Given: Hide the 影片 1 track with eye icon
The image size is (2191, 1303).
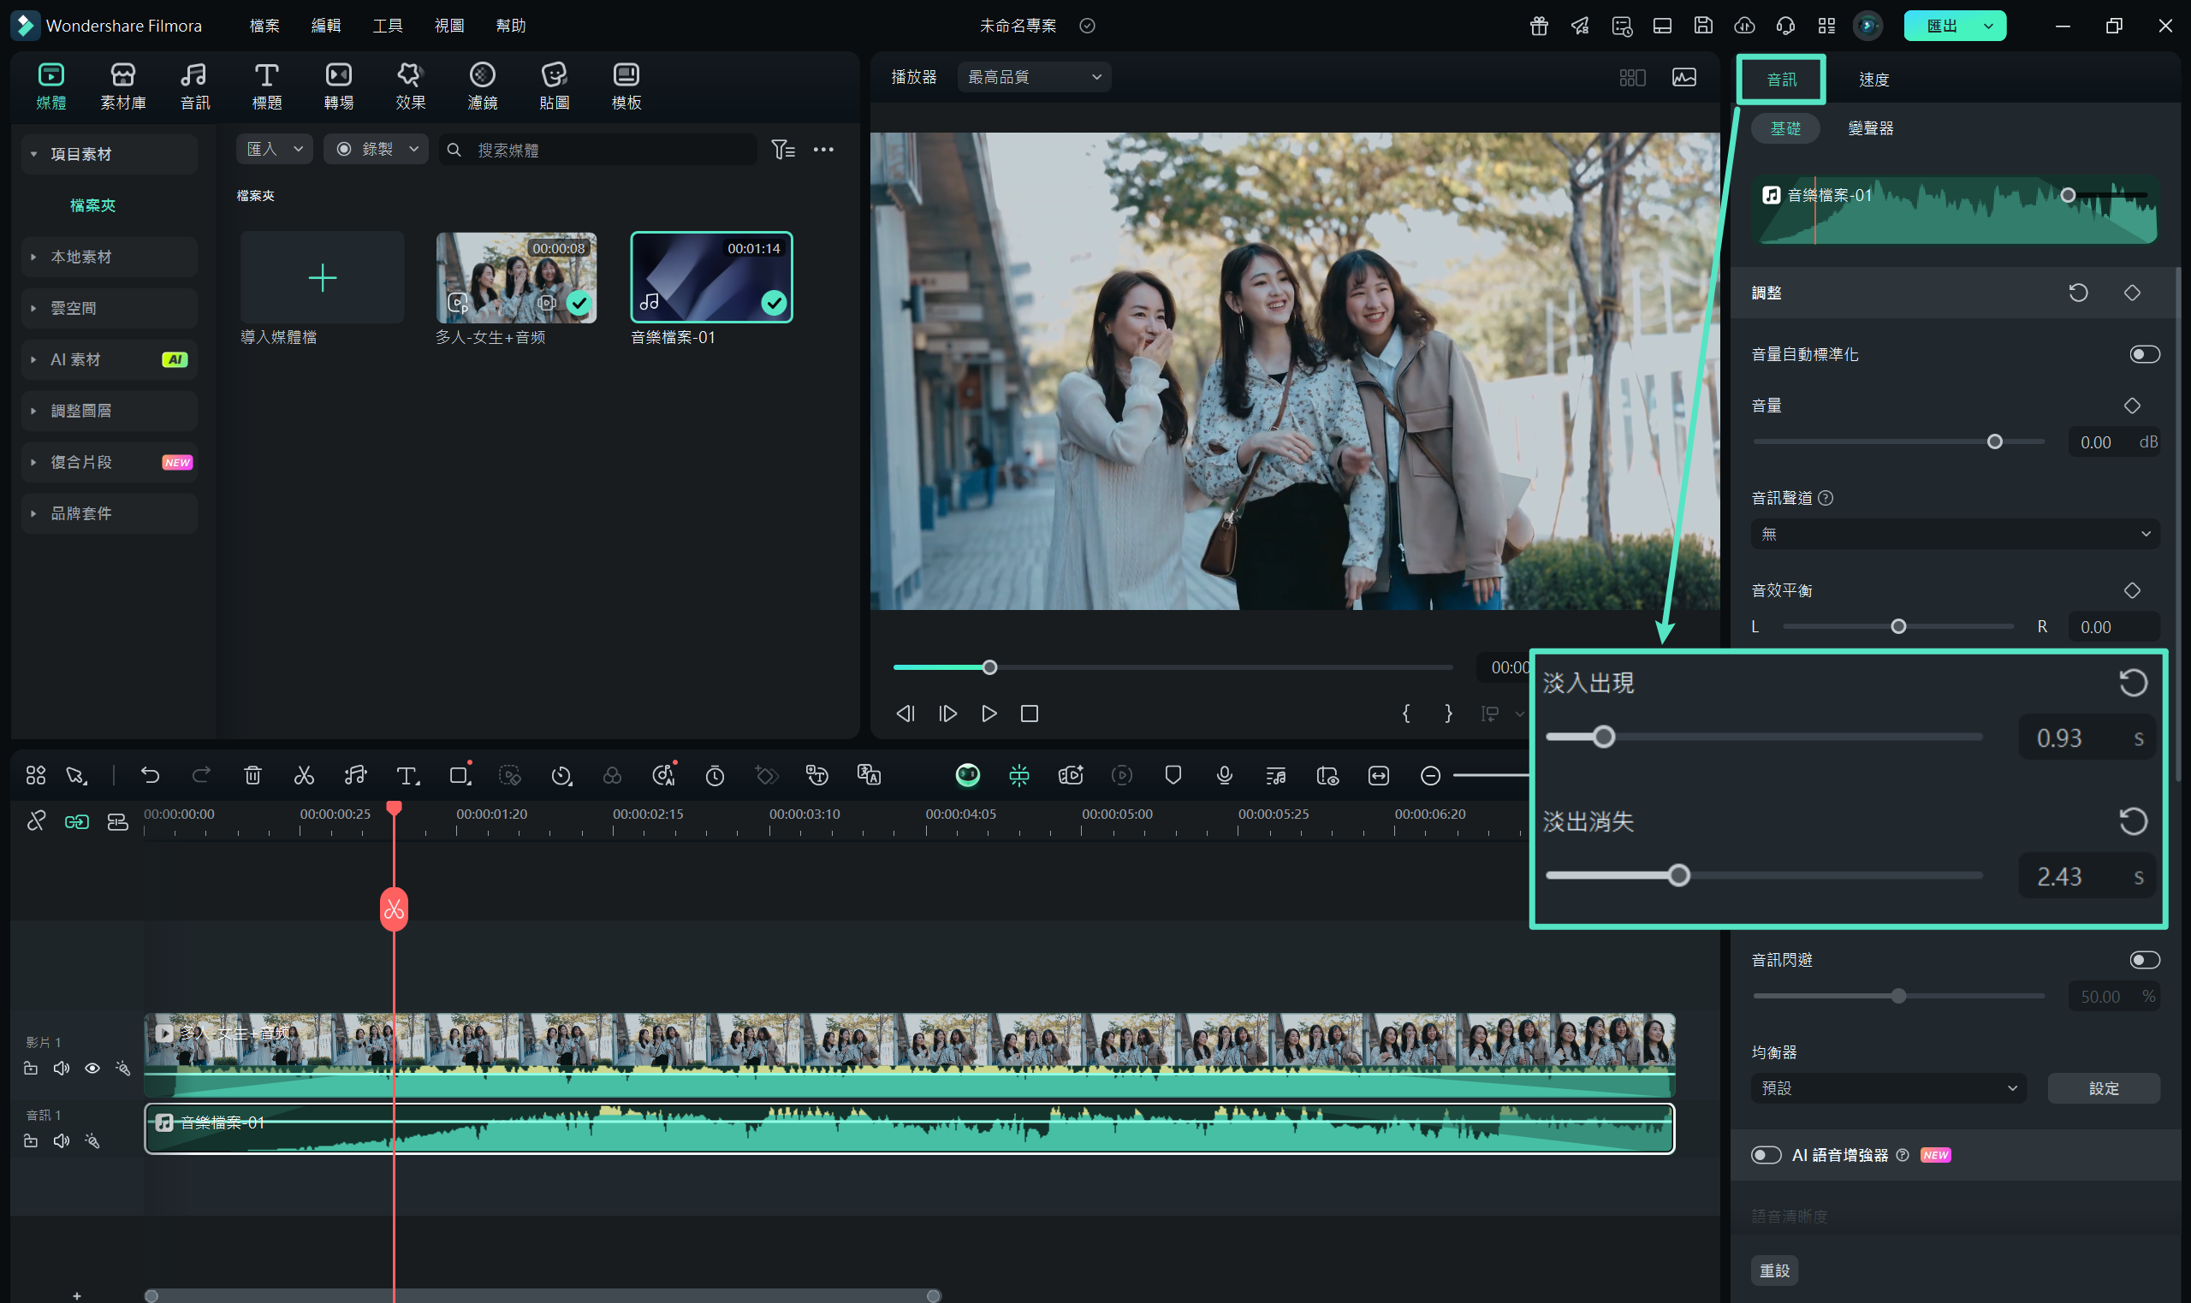Looking at the screenshot, I should (92, 1069).
